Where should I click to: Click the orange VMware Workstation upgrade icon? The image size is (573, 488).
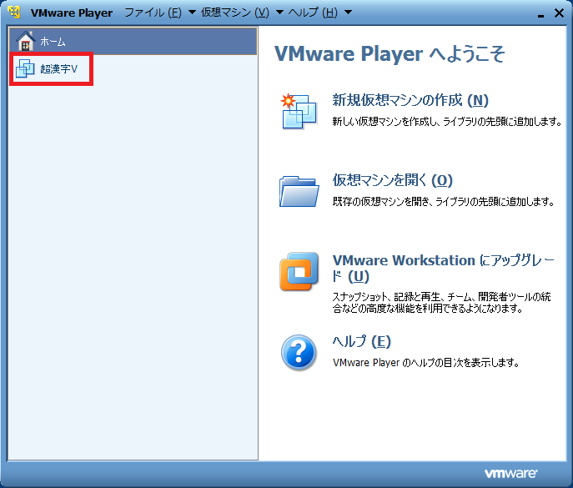tap(299, 271)
